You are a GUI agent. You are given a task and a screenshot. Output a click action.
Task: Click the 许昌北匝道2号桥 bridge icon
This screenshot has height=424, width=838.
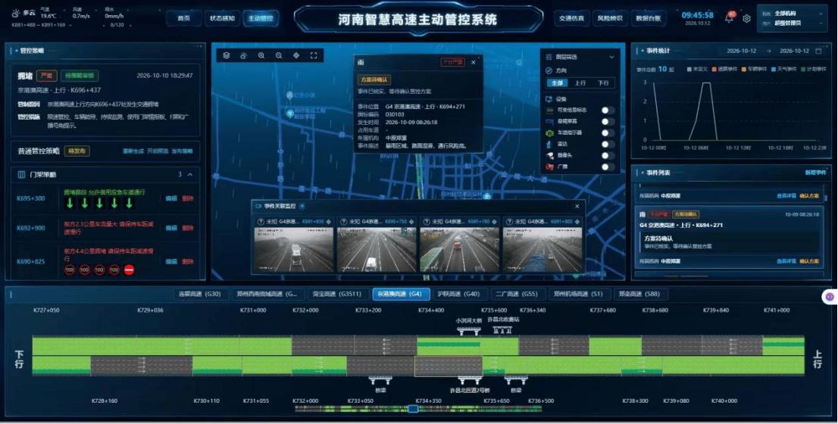(x=469, y=381)
